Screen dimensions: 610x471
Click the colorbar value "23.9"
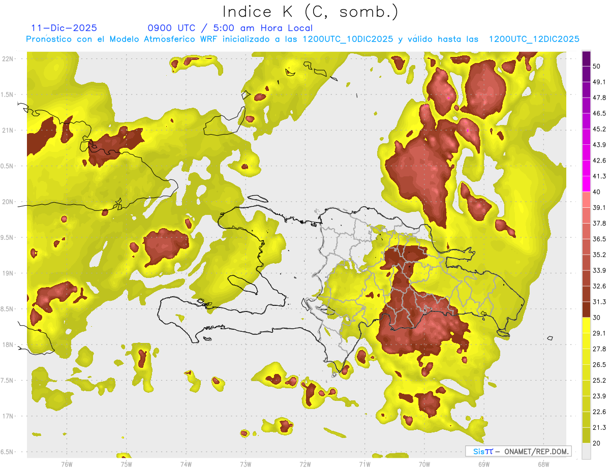pos(599,396)
